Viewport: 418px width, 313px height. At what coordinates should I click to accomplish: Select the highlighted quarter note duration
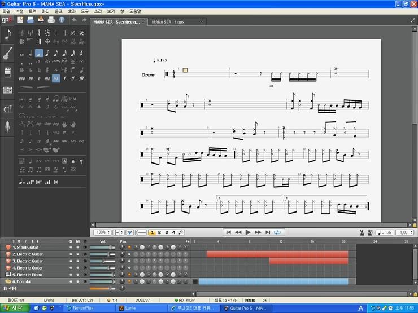39,53
